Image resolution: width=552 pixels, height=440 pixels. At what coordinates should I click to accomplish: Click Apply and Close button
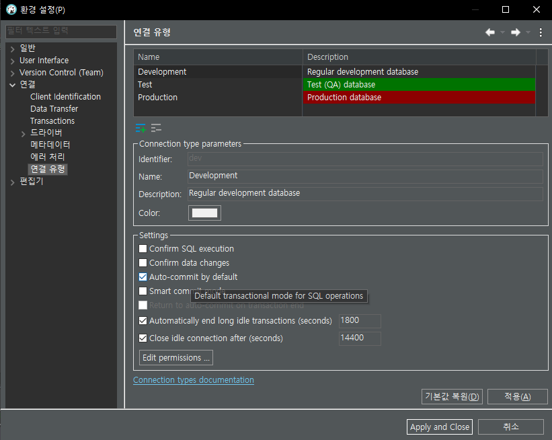(440, 427)
